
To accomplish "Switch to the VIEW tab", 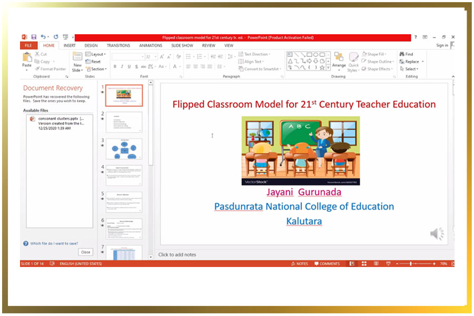I will (x=229, y=45).
